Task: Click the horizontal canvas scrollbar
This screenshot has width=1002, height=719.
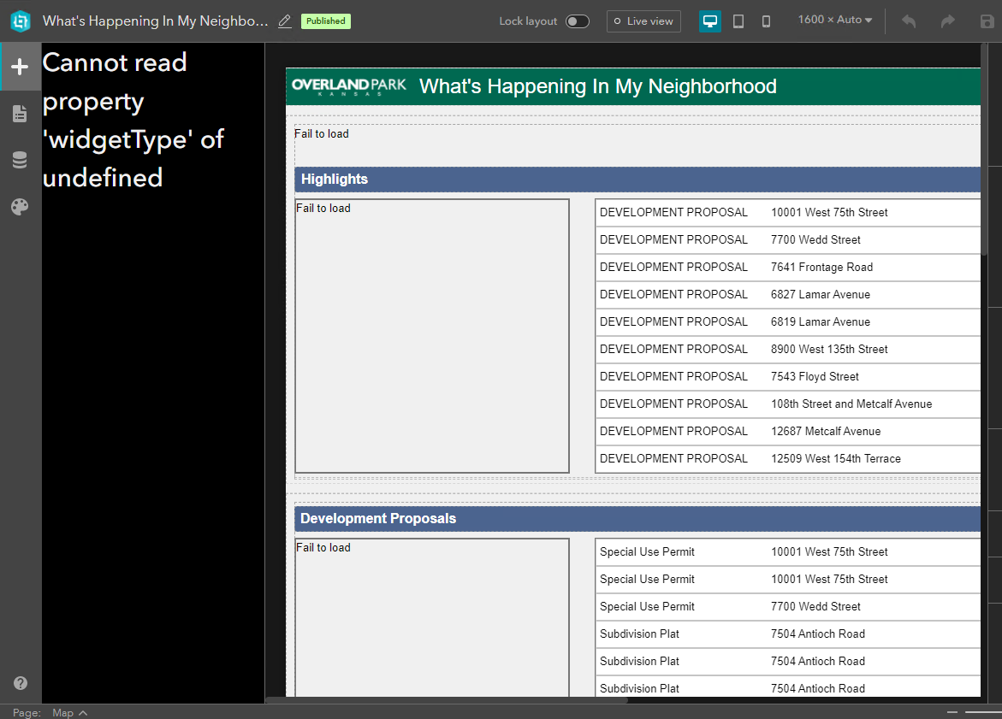Action: click(448, 700)
